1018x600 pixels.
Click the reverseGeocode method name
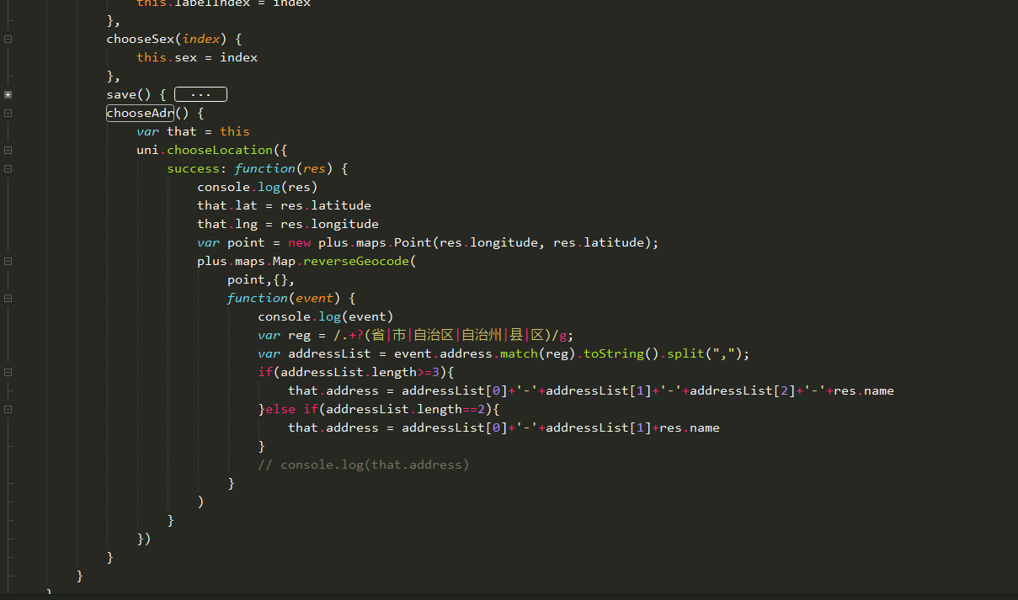[x=356, y=261]
